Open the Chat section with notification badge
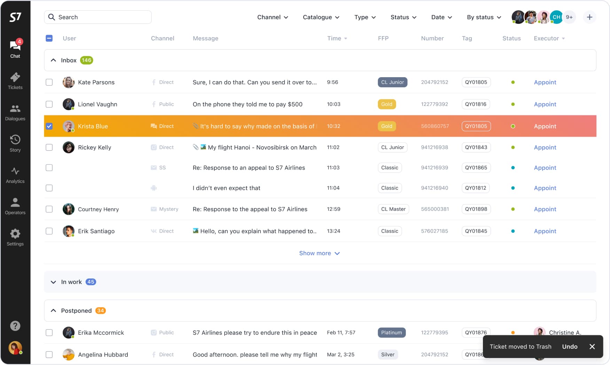 [15, 48]
